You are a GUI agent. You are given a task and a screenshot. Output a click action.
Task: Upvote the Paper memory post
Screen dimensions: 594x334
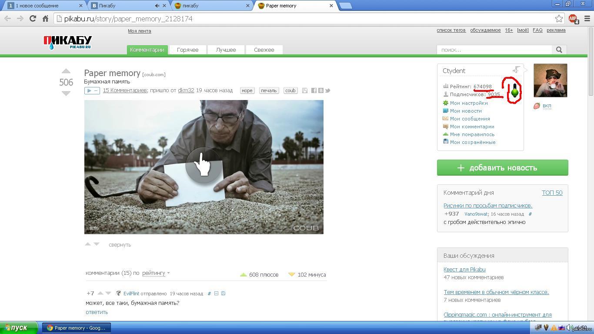click(66, 71)
